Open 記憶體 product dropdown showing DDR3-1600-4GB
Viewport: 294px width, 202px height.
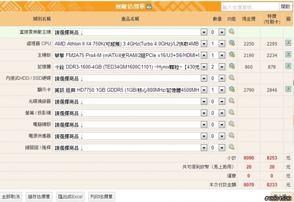click(x=130, y=67)
